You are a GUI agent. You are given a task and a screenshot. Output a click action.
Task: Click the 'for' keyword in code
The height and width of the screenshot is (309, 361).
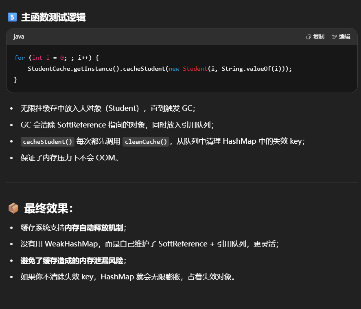(20, 58)
